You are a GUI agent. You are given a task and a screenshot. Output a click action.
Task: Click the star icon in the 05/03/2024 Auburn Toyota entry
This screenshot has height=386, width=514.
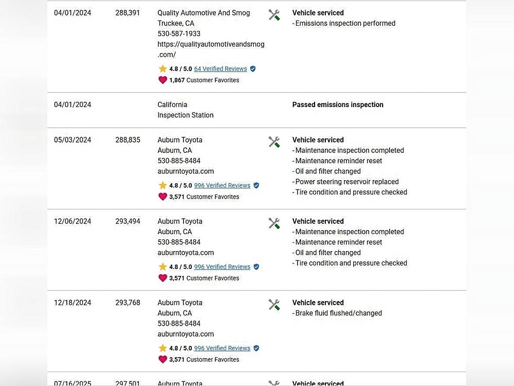[x=162, y=185]
